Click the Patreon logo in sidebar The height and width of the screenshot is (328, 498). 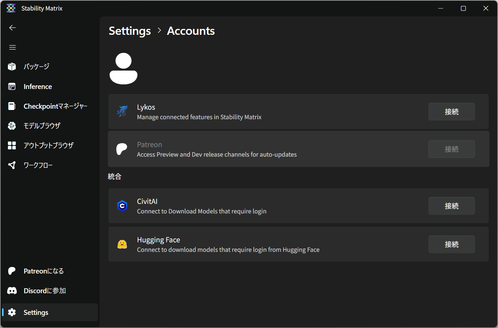(12, 271)
